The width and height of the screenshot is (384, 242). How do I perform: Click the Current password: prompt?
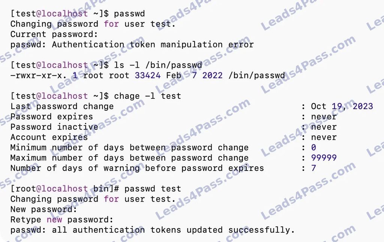pos(54,34)
